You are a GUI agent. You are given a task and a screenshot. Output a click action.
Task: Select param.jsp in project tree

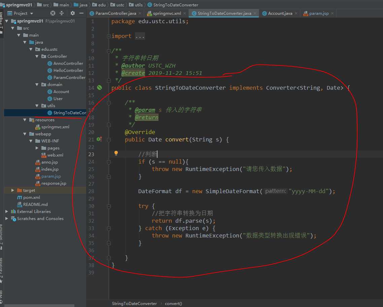(48, 176)
